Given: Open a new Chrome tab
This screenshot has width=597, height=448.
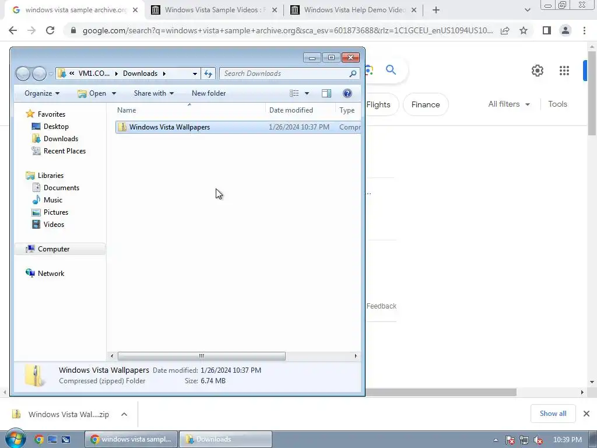Looking at the screenshot, I should pos(436,10).
